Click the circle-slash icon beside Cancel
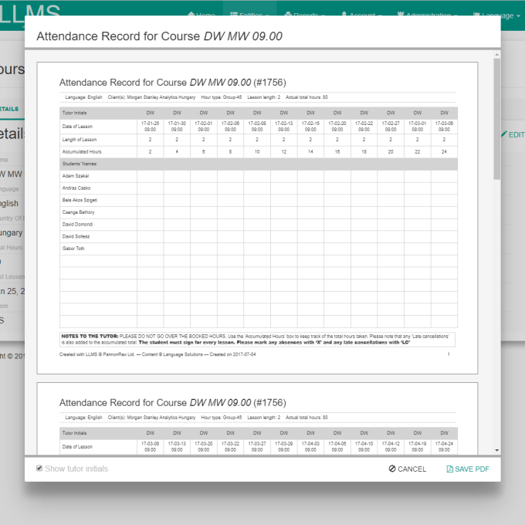Viewport: 525px width, 525px height. (392, 469)
